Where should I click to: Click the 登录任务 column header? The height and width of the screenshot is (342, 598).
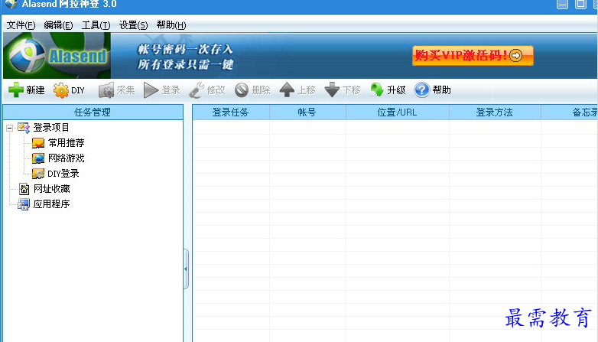click(x=231, y=112)
